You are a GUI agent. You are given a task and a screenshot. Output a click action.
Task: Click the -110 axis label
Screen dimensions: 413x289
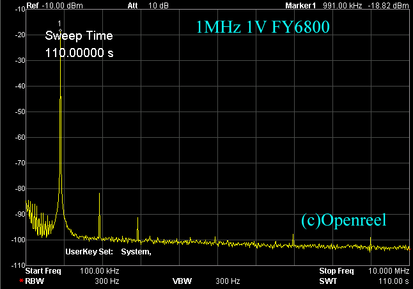tap(18, 265)
